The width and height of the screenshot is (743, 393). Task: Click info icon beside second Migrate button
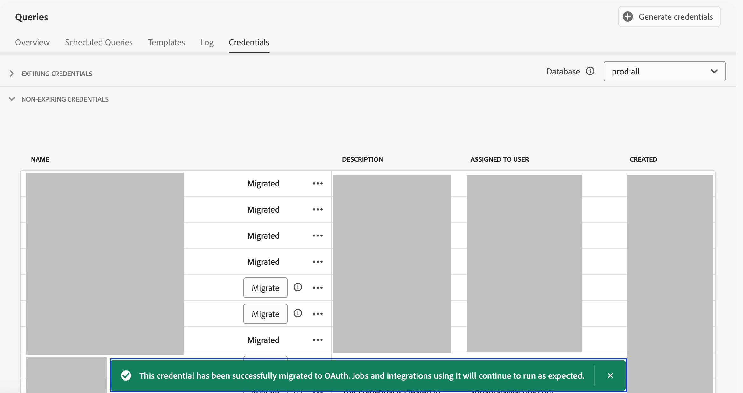pyautogui.click(x=298, y=313)
